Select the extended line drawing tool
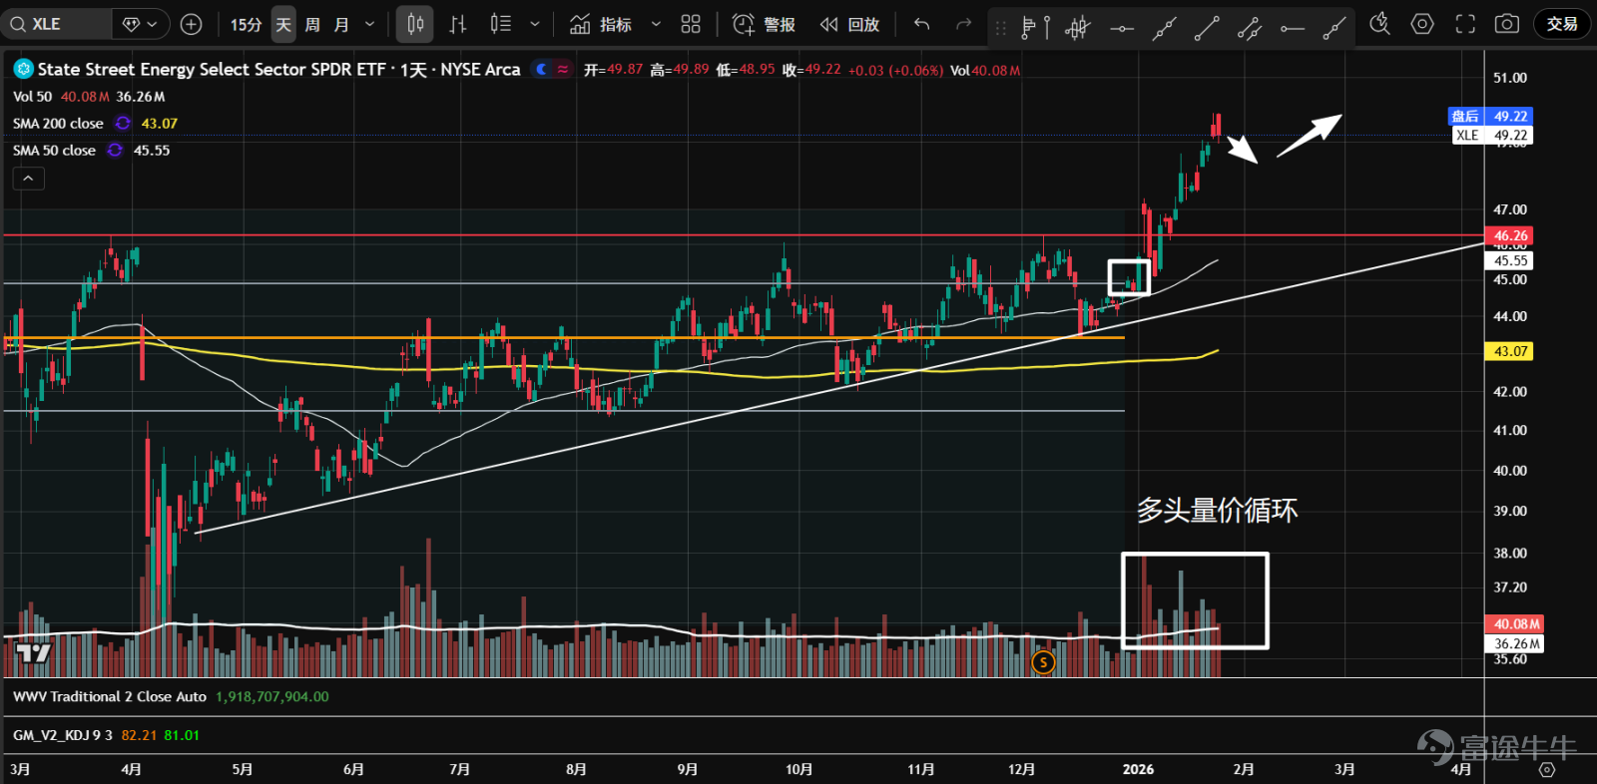Image resolution: width=1597 pixels, height=784 pixels. pos(1165,28)
